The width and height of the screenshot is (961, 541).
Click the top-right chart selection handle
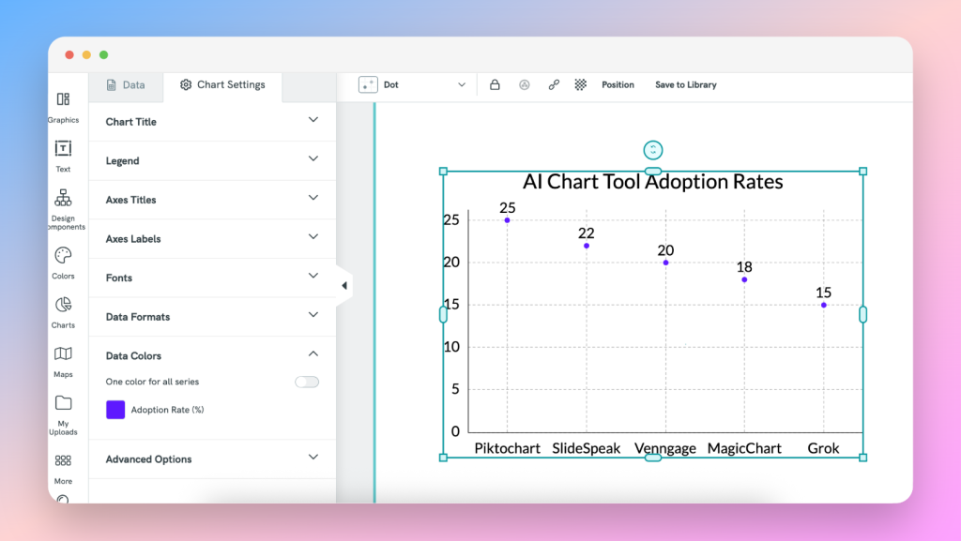point(863,172)
